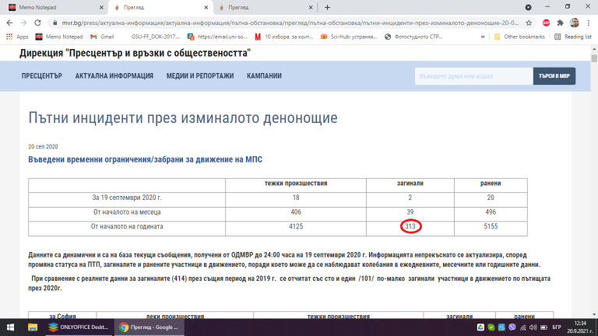Image resolution: width=598 pixels, height=336 pixels.
Task: Open the МЕДИИ И РЕПОРТАЖИ menu
Action: (199, 75)
